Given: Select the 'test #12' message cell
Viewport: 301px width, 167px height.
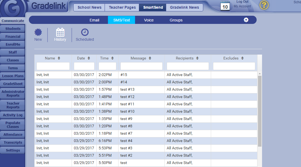Looking at the screenshot, I should point(141,97).
